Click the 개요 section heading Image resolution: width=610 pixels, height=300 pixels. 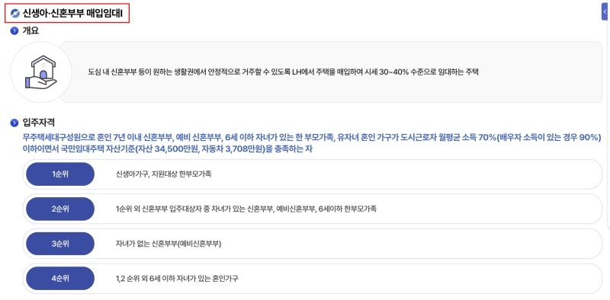point(30,31)
